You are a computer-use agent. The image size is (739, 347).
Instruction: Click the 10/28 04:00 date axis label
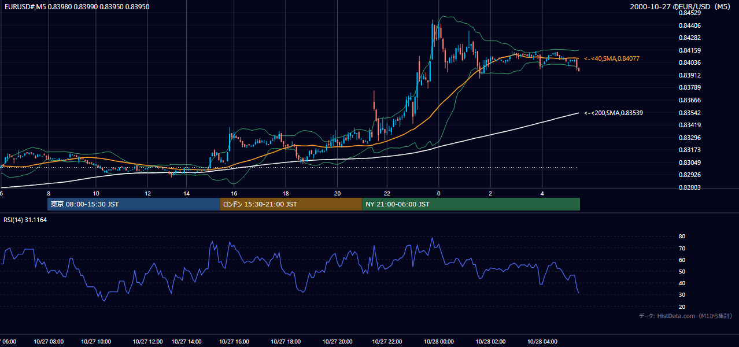541,341
